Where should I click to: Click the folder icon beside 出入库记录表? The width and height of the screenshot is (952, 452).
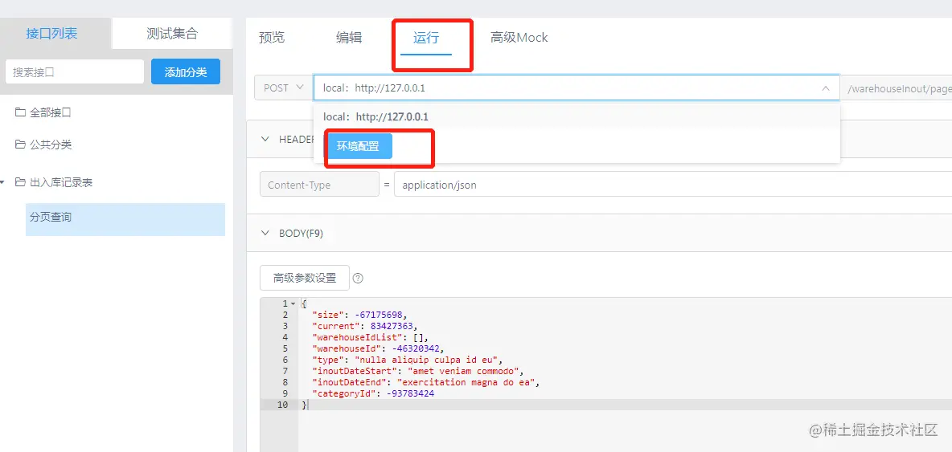(x=20, y=182)
